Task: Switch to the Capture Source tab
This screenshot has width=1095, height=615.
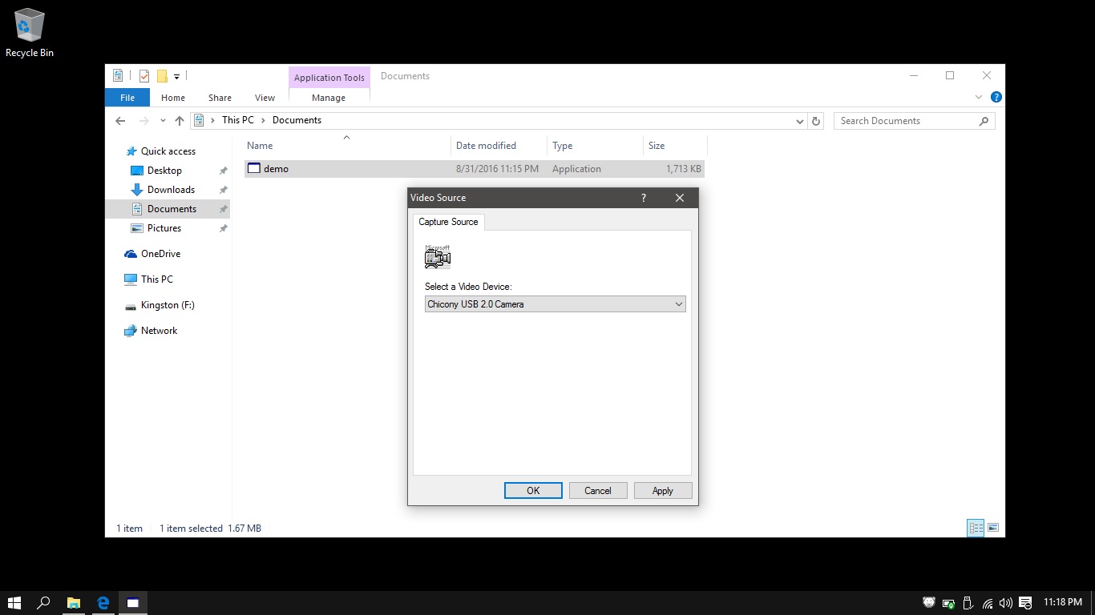Action: click(448, 222)
